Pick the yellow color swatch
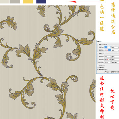Image resolution: width=119 pixels, height=119 pixels. pos(28,2)
